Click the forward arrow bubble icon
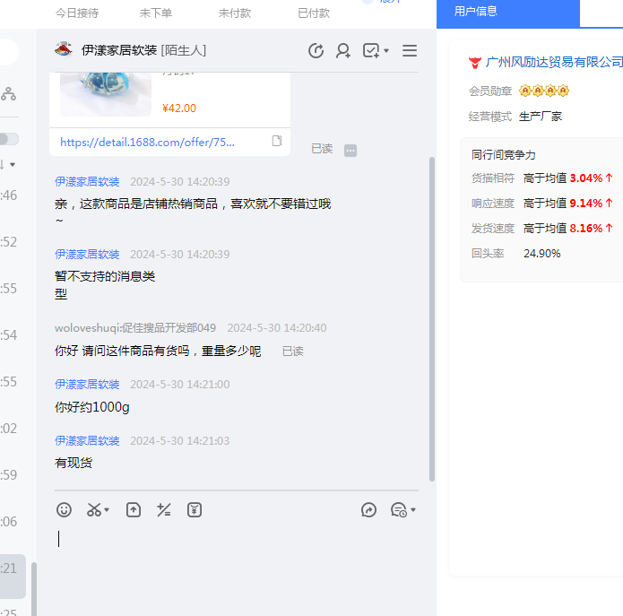The height and width of the screenshot is (616, 623). pos(368,509)
